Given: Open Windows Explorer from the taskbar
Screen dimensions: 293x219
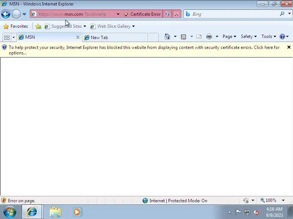Looking at the screenshot, I should coord(55,212).
